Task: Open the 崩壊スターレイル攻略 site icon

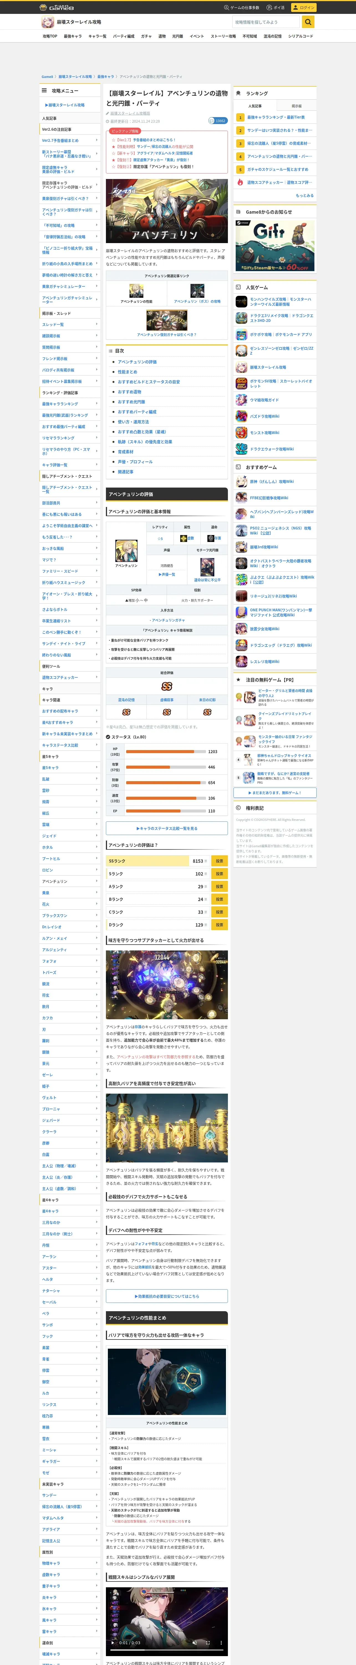Action: pos(48,22)
